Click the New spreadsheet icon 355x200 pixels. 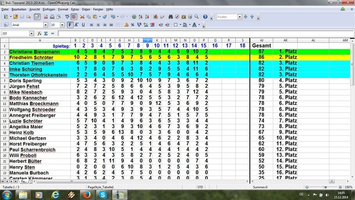click(x=6, y=17)
